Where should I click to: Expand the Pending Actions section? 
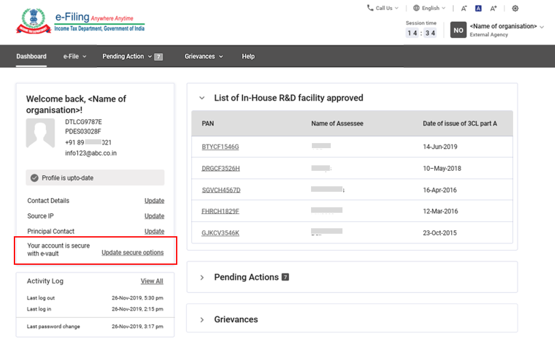[202, 277]
